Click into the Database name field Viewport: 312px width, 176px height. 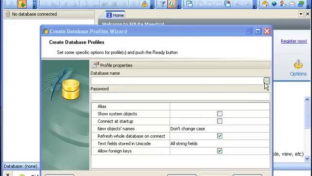[x=177, y=81]
